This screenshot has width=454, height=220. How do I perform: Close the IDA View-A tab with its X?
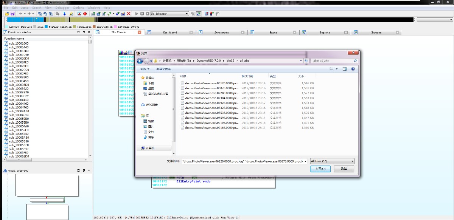(x=139, y=33)
